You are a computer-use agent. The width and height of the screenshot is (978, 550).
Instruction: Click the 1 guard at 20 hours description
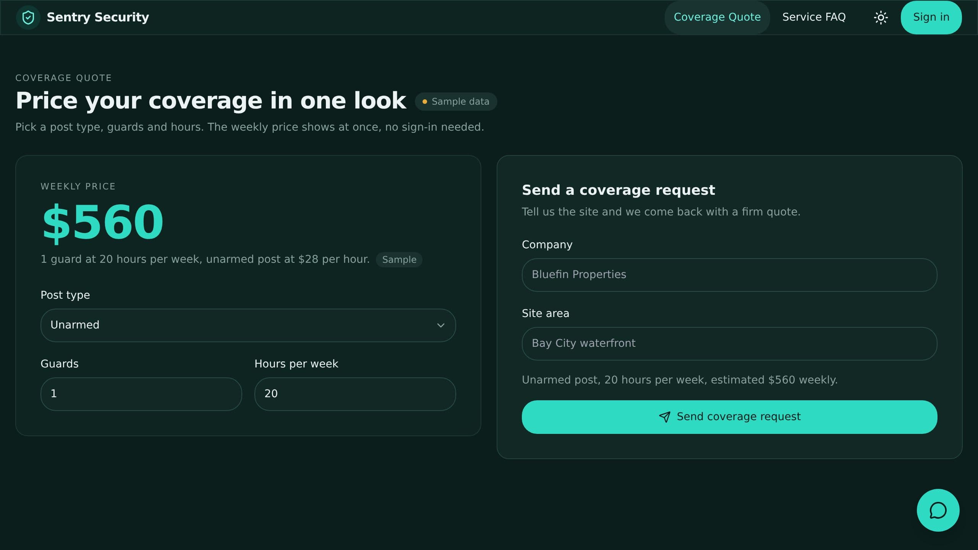point(205,259)
